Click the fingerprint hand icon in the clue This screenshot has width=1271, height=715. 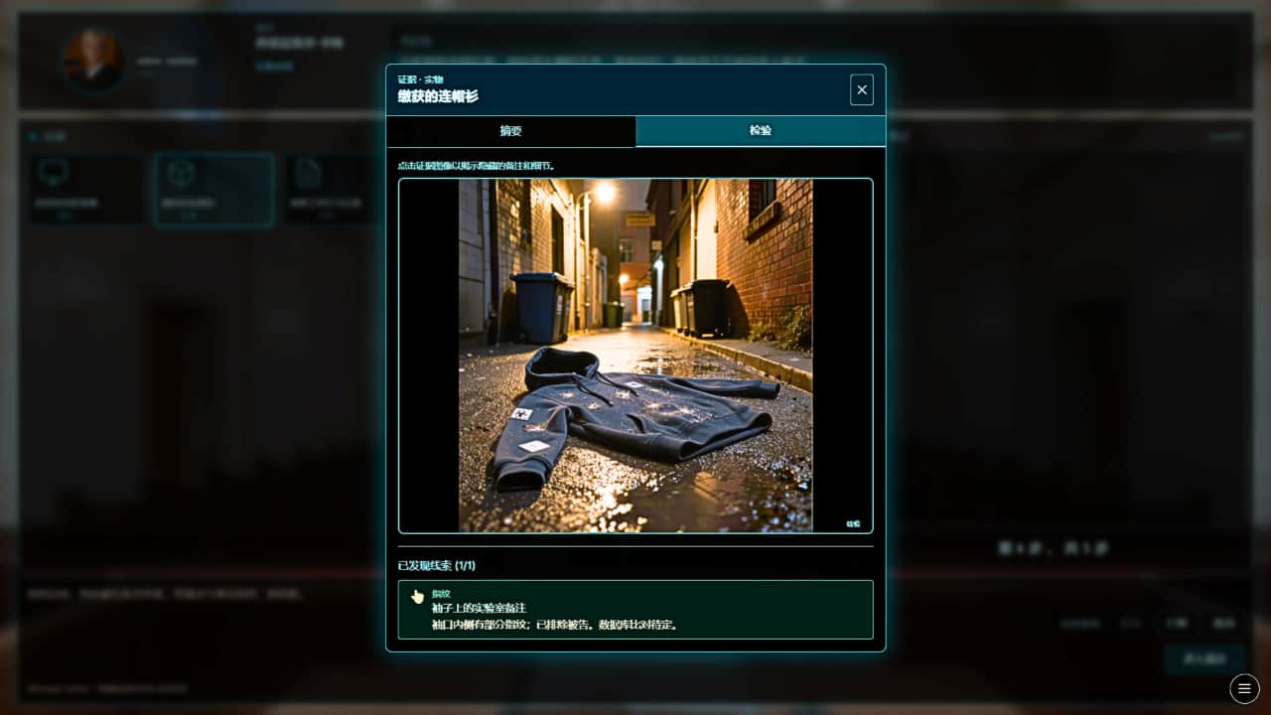coord(417,597)
